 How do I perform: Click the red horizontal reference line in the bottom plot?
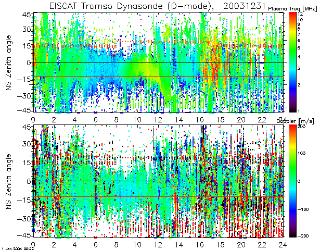pos(158,196)
